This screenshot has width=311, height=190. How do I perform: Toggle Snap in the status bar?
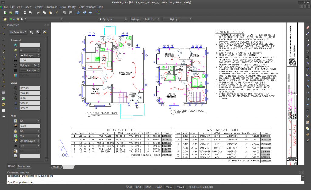pos(129,187)
